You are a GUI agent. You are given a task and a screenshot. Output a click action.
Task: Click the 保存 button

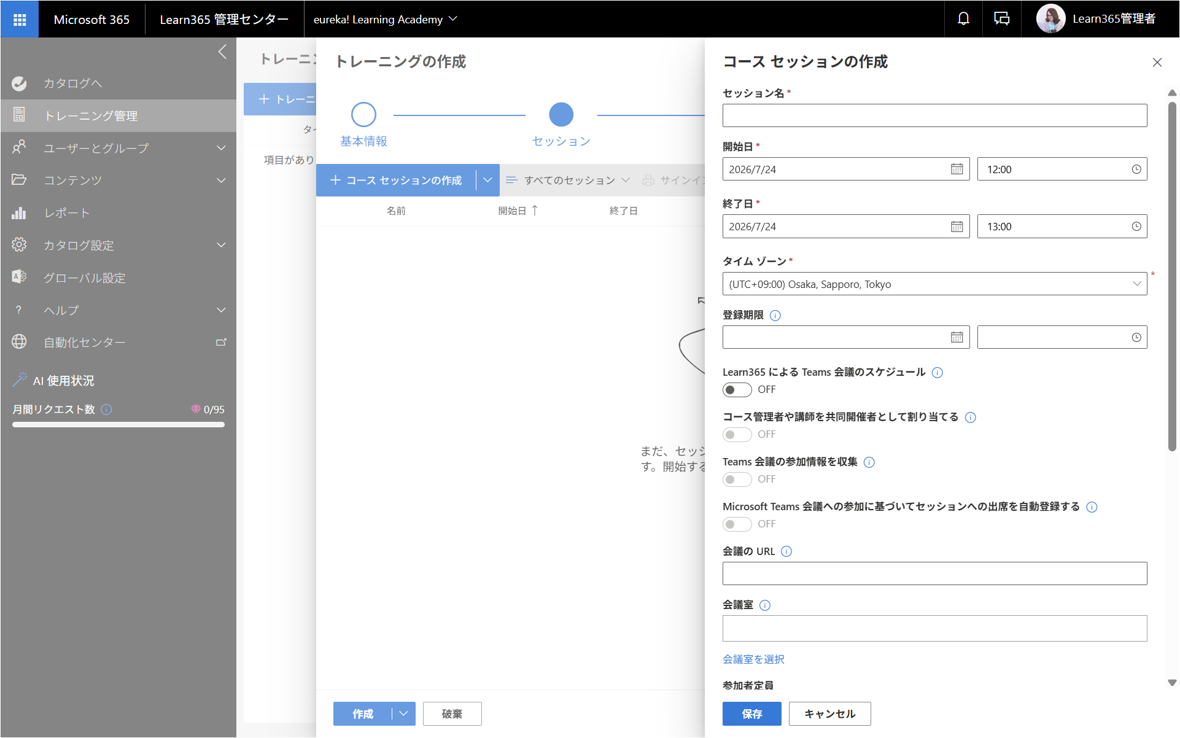[751, 713]
